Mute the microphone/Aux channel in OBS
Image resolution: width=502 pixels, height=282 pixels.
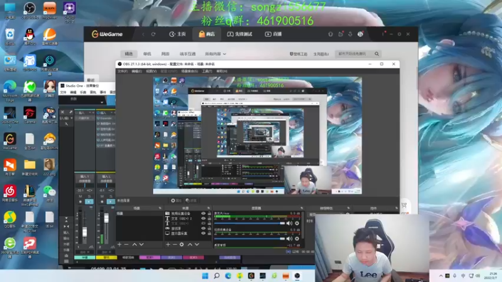click(289, 224)
